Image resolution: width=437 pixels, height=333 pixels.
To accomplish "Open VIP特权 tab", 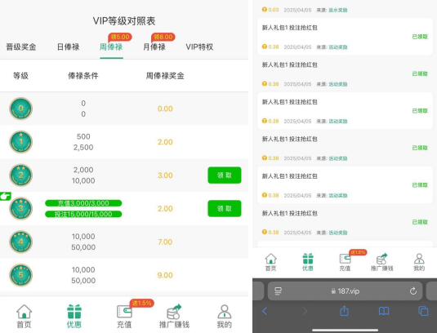I will [199, 47].
